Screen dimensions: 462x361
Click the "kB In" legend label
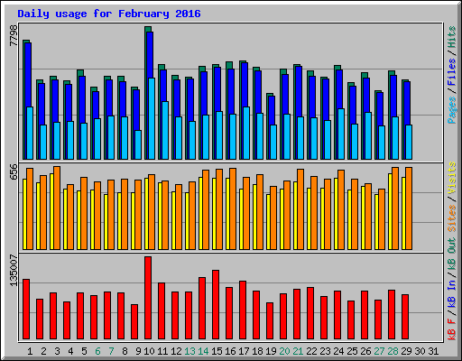452,294
